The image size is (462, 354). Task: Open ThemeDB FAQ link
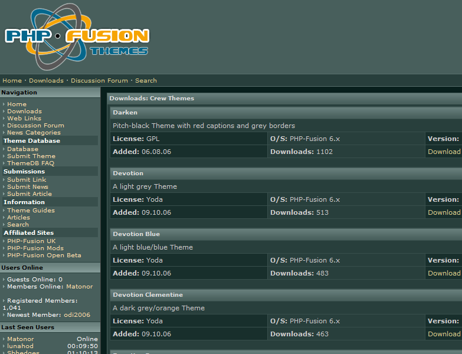pyautogui.click(x=31, y=163)
